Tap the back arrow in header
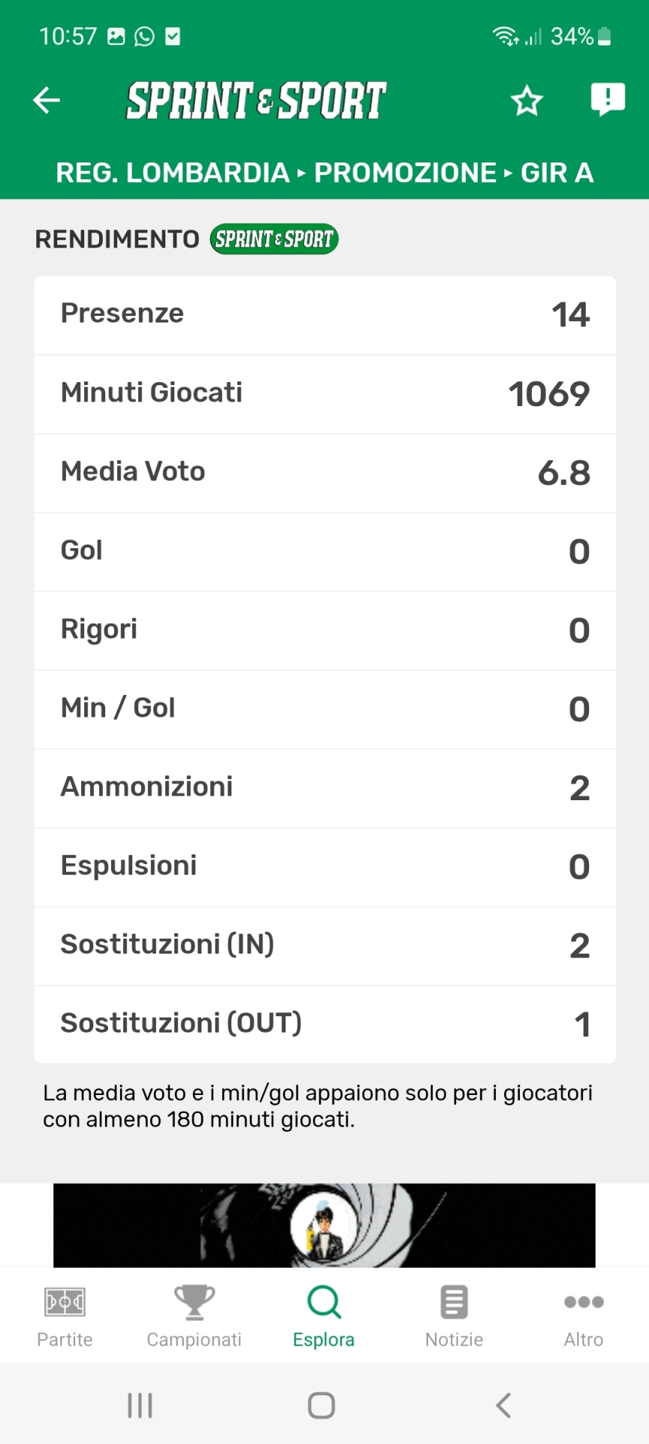Viewport: 649px width, 1444px height. [47, 100]
